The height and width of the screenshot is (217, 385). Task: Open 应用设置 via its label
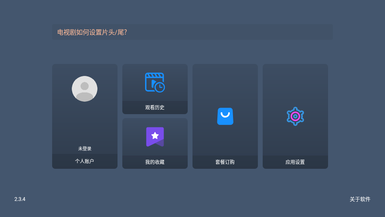295,162
